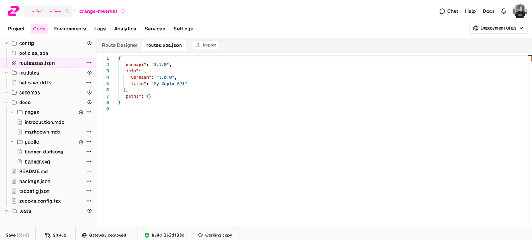This screenshot has width=532, height=240.
Task: Expand the tests folder
Action: (x=6, y=211)
